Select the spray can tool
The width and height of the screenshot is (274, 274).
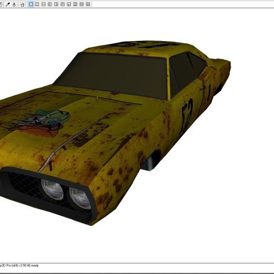click(x=22, y=4)
